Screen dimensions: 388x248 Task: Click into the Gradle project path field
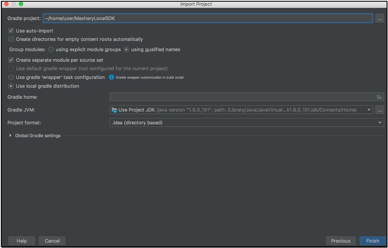(208, 18)
